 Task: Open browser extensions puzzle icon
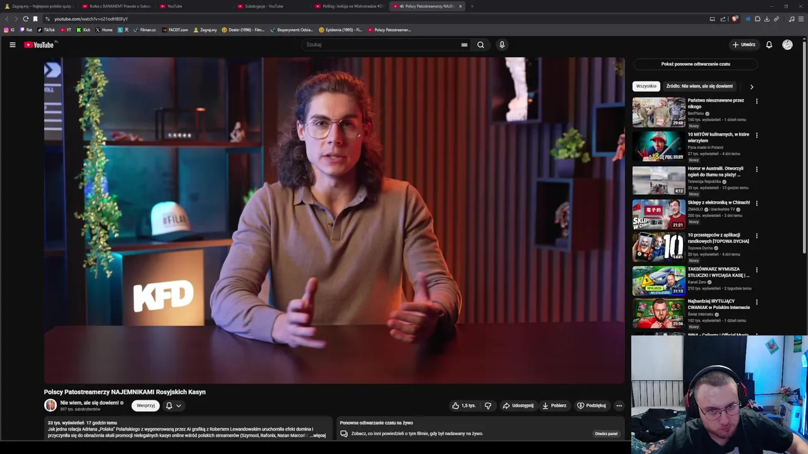(757, 19)
